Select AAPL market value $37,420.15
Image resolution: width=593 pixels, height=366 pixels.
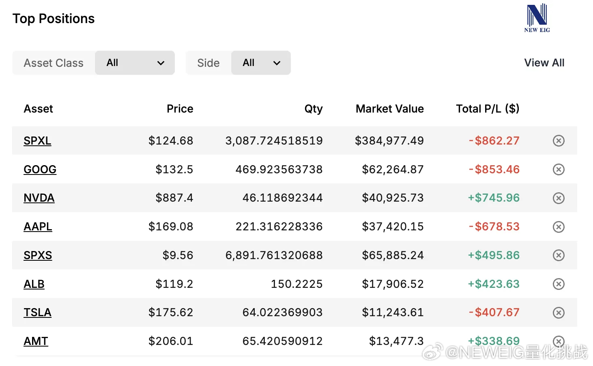point(393,227)
